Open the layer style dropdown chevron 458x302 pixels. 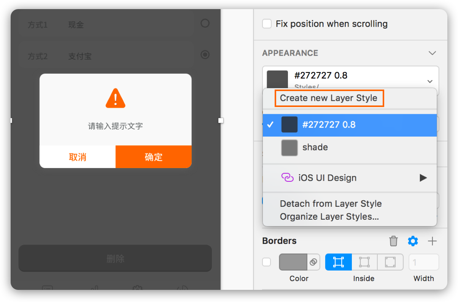pos(430,81)
